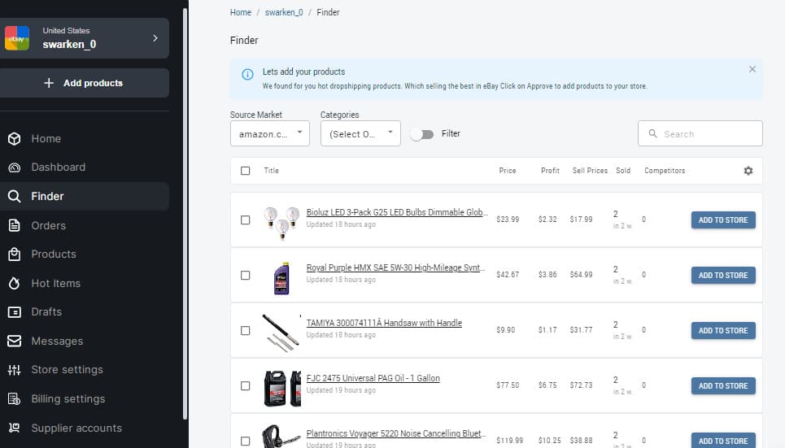785x448 pixels.
Task: Click the Products bag icon
Action: [15, 254]
